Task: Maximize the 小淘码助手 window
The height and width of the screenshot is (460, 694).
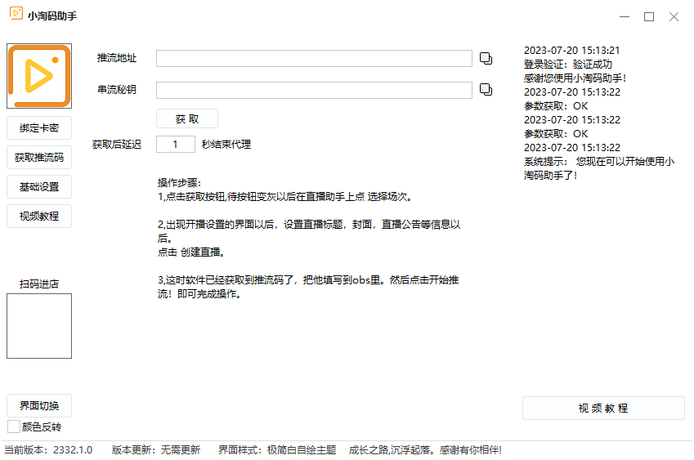Action: [x=649, y=17]
